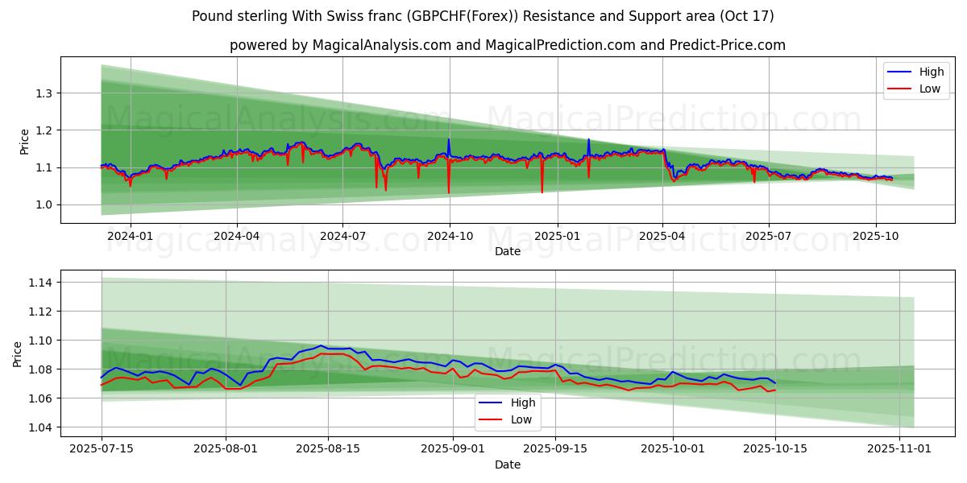Select the Low label in the bottom chart legend
Image resolution: width=967 pixels, height=483 pixels.
tap(521, 419)
